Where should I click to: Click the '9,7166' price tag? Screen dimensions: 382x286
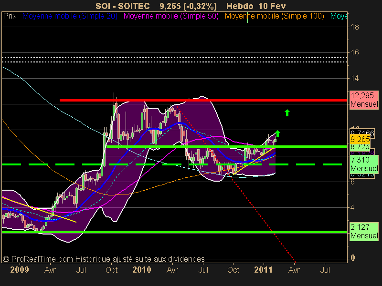(362, 133)
